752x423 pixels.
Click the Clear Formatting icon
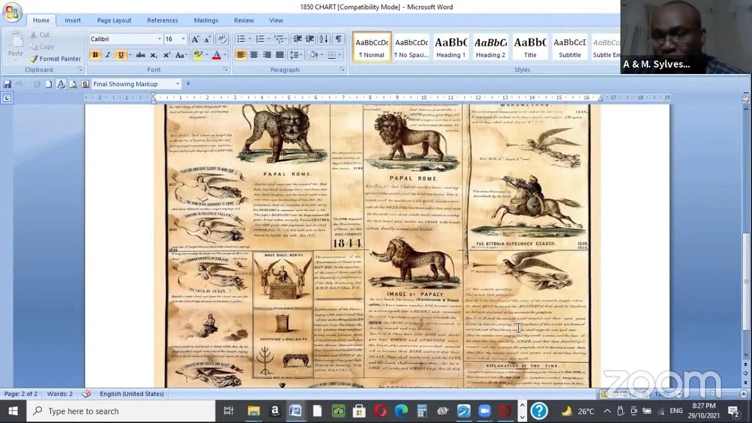click(222, 39)
